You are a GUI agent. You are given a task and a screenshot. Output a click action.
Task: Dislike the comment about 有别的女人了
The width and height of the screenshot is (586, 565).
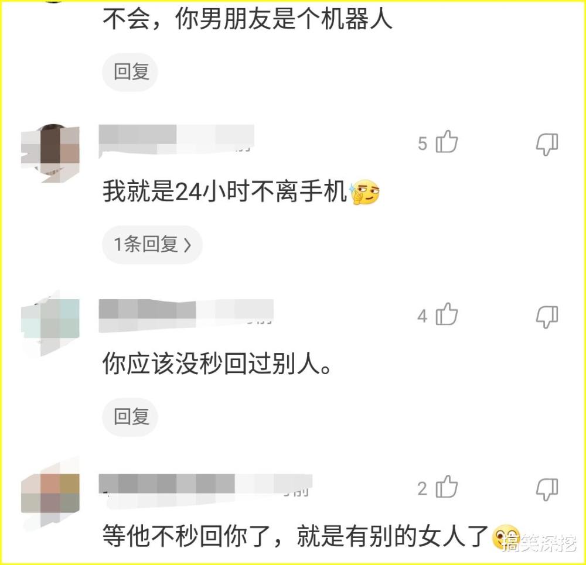coord(547,489)
